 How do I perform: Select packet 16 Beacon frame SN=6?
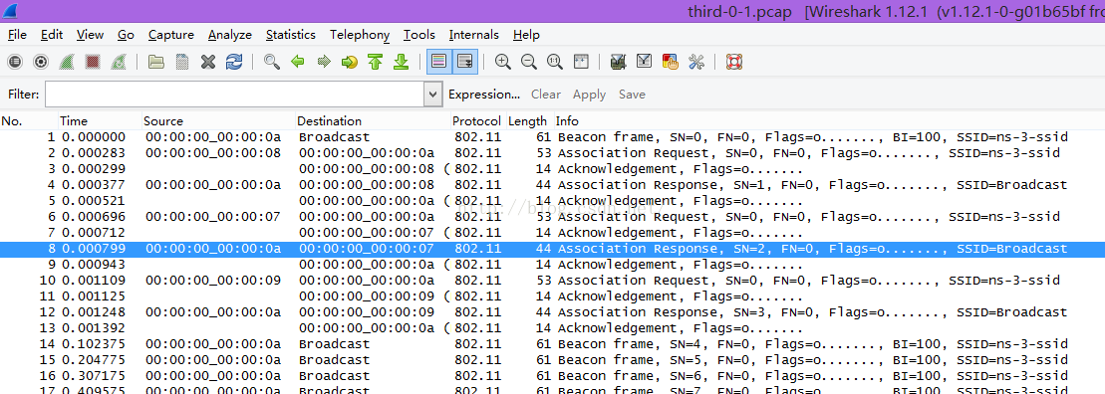(552, 376)
